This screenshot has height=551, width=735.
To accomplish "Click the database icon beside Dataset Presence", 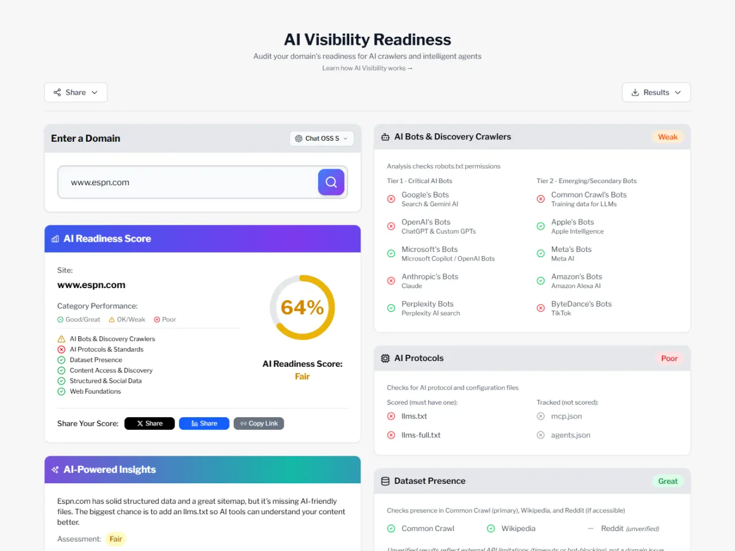I will [x=385, y=481].
